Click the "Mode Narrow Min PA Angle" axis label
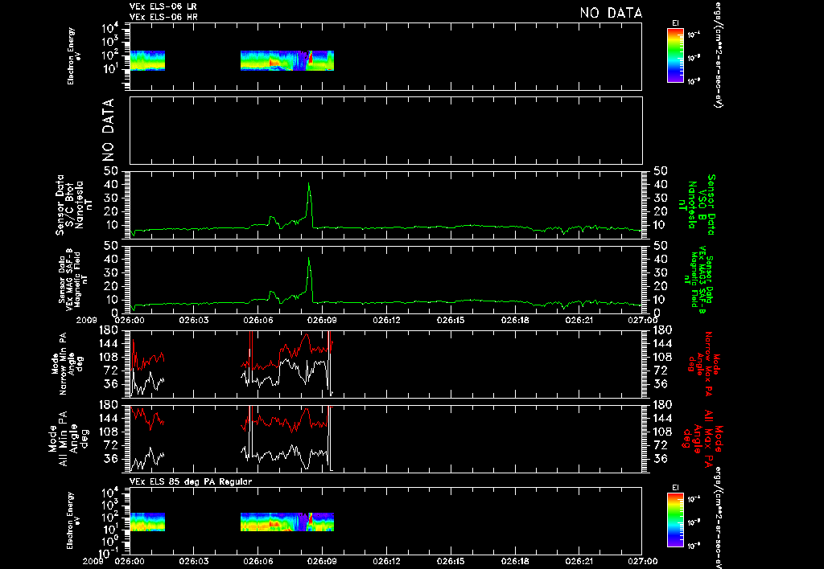Image resolution: width=824 pixels, height=569 pixels. (68, 363)
